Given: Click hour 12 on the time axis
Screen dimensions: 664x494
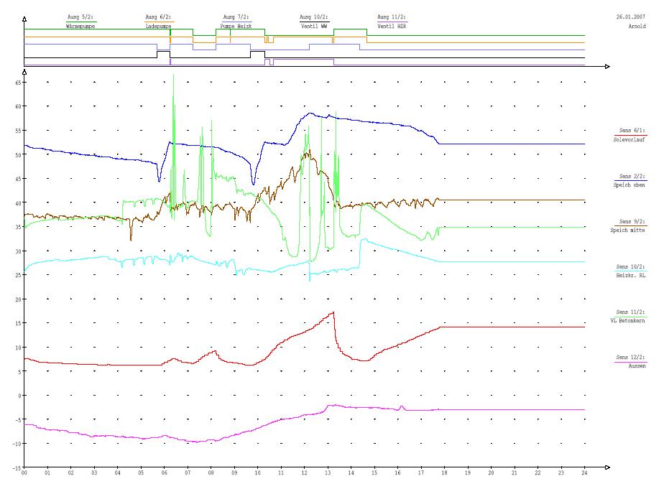Looking at the screenshot, I should [305, 473].
